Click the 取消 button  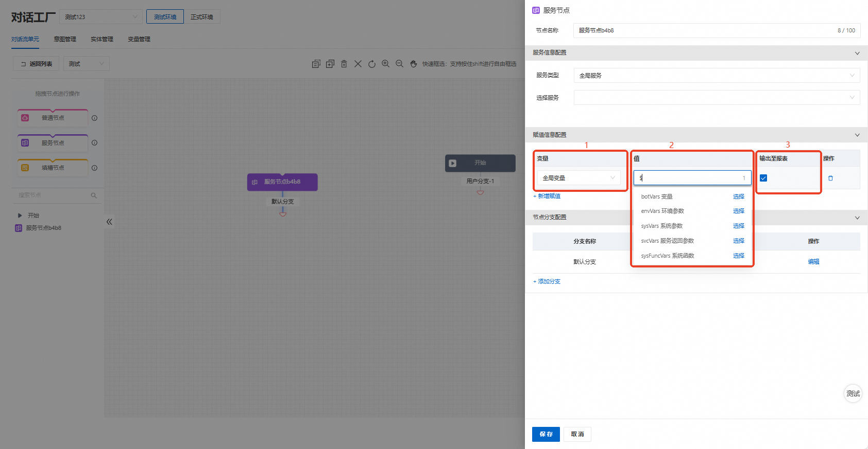pyautogui.click(x=577, y=434)
